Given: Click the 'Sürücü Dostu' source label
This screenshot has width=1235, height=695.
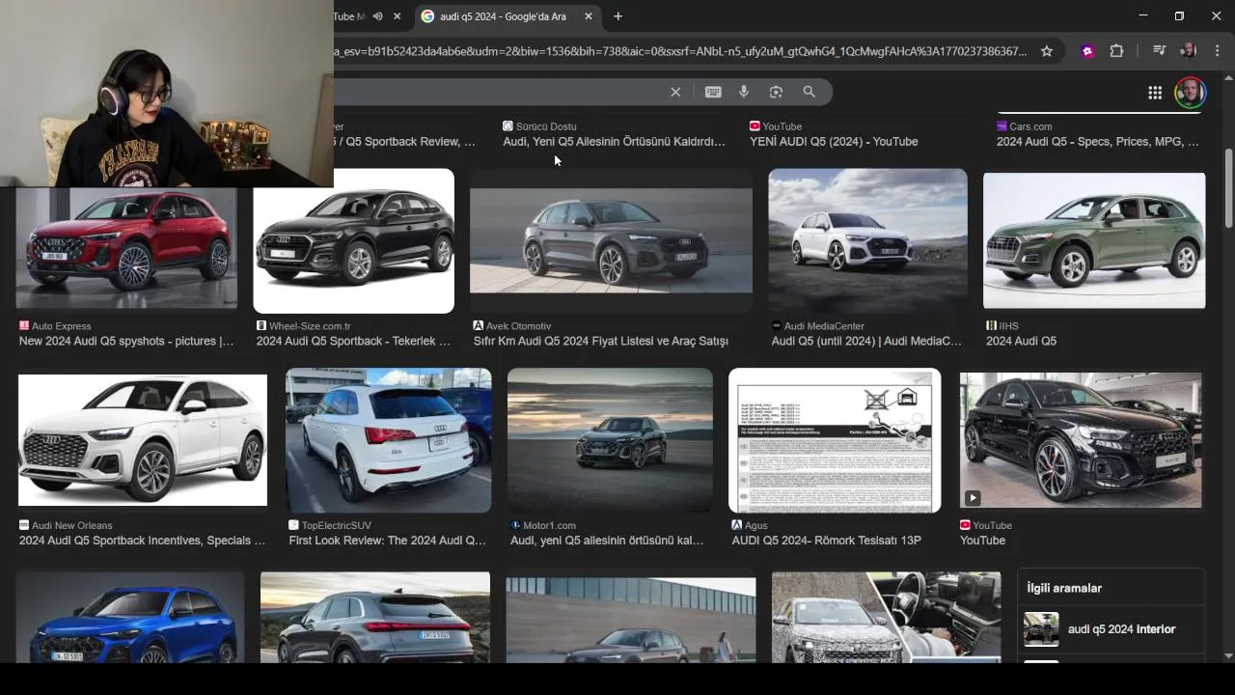Looking at the screenshot, I should pos(546,126).
